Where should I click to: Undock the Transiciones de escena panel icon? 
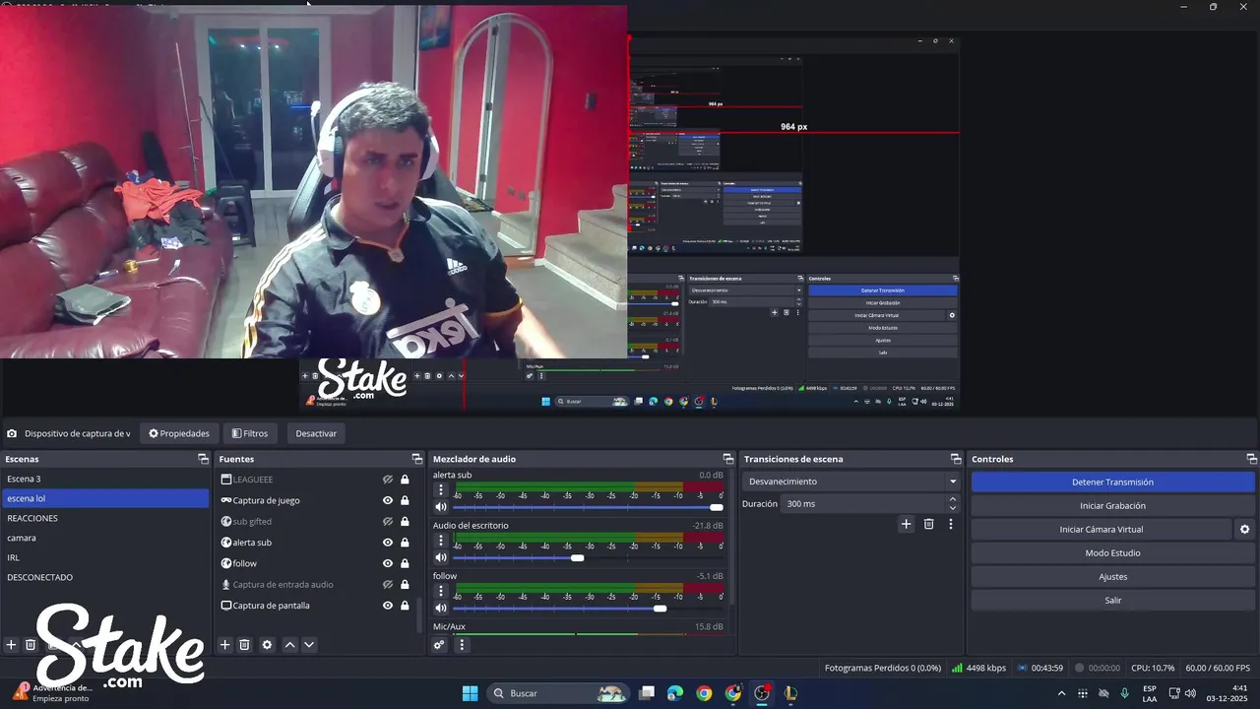955,459
